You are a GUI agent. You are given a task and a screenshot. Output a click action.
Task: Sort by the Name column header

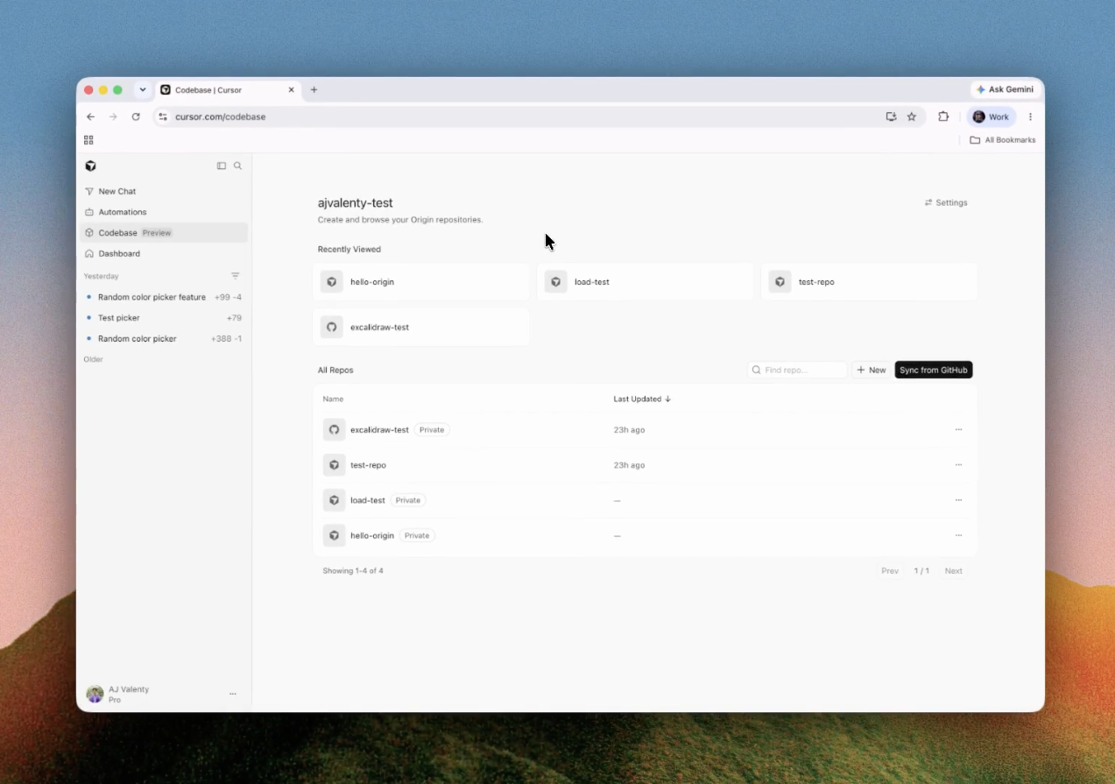click(x=333, y=399)
